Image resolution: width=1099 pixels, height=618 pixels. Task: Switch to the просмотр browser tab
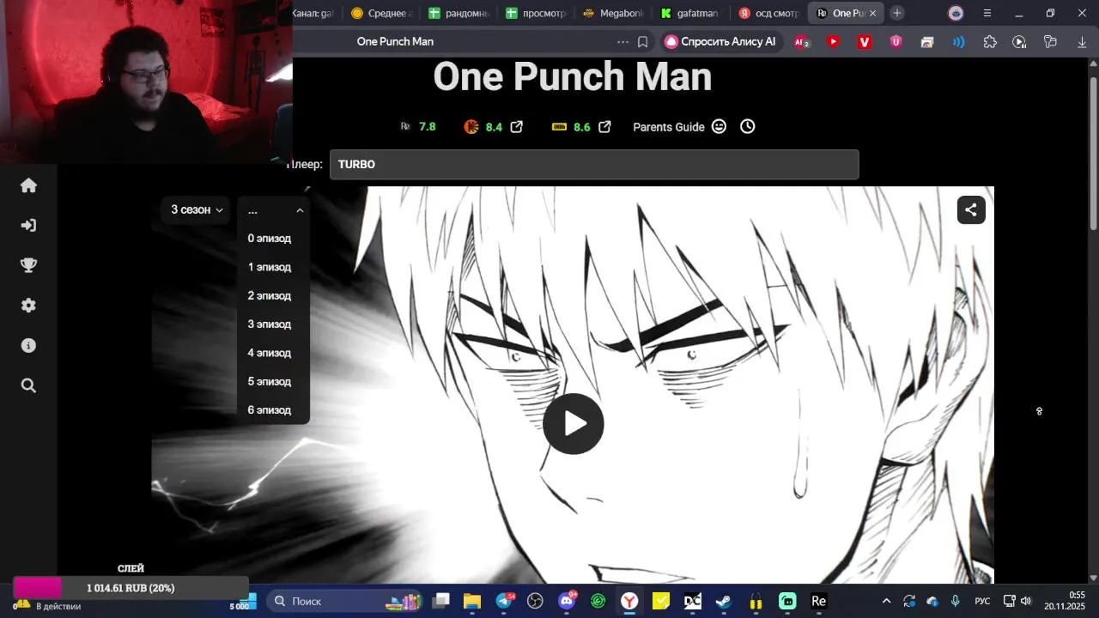tap(537, 13)
